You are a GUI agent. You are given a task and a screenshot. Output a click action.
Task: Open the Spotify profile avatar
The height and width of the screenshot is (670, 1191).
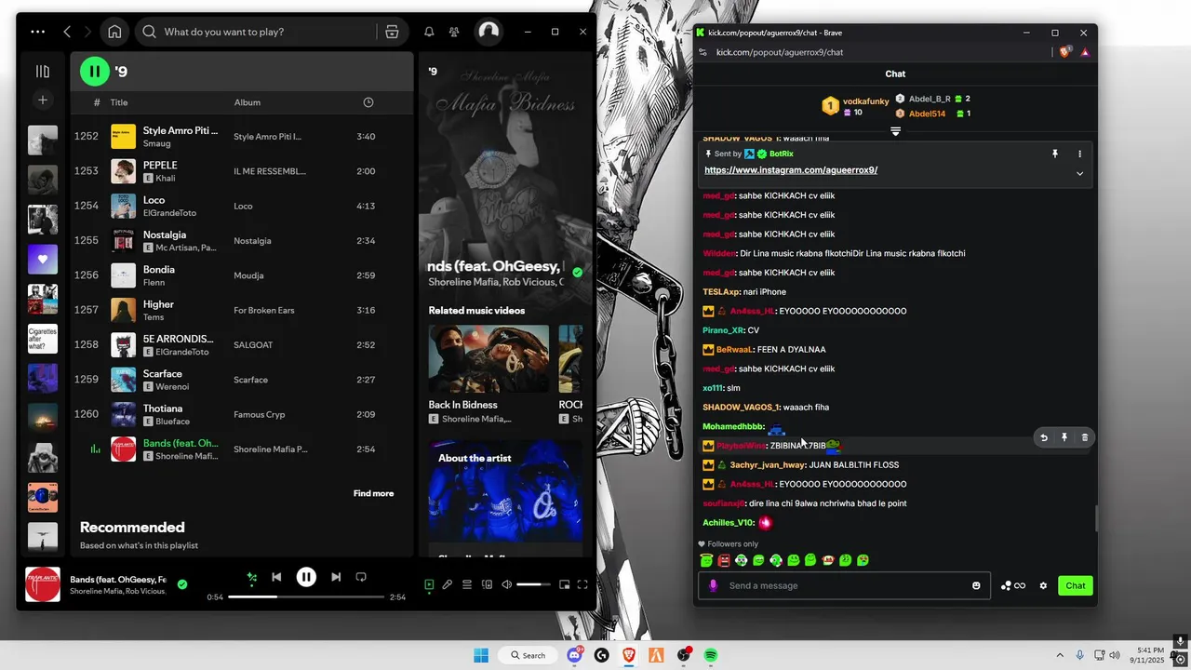click(x=488, y=32)
